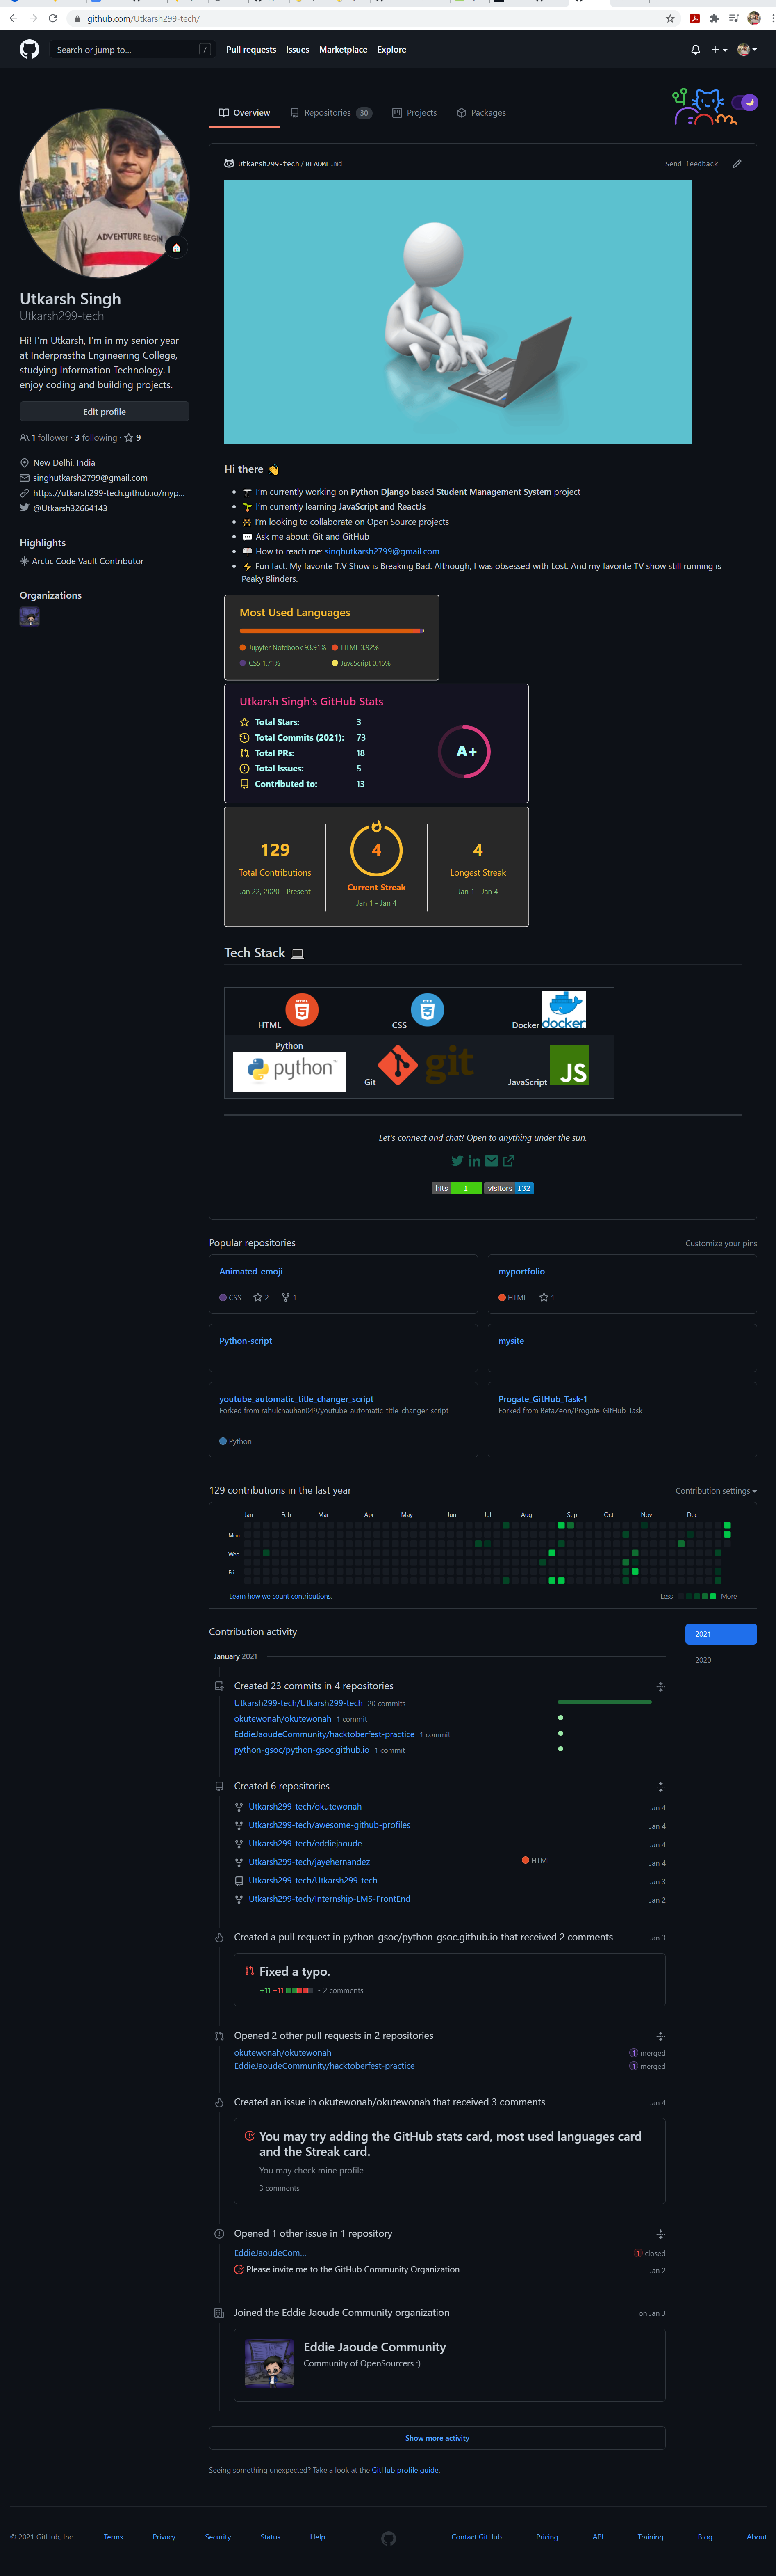Open the Fixed a typo pull request
The image size is (776, 2576).
pos(295,1971)
